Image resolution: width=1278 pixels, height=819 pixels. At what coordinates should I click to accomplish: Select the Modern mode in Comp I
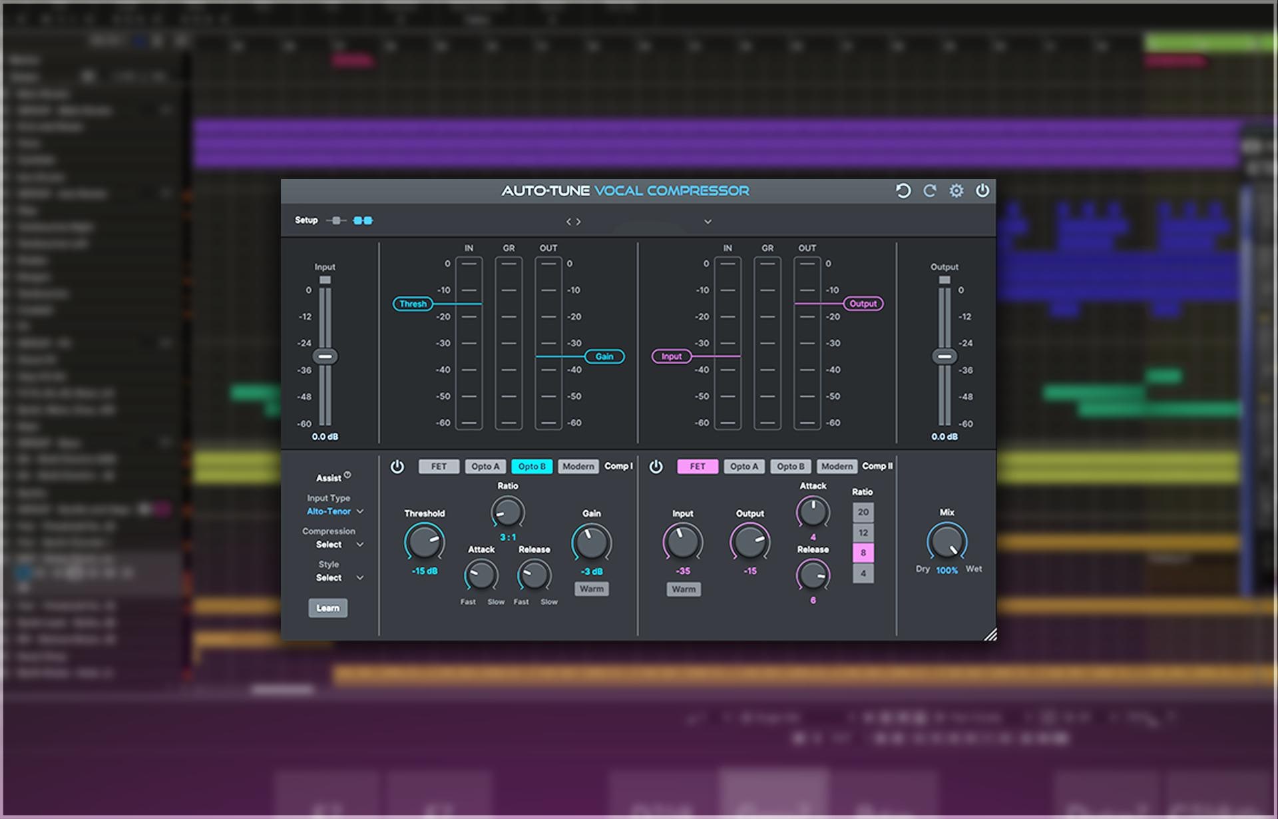pos(578,467)
